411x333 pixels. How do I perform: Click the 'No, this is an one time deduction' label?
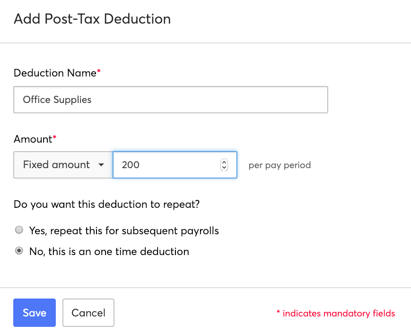109,252
